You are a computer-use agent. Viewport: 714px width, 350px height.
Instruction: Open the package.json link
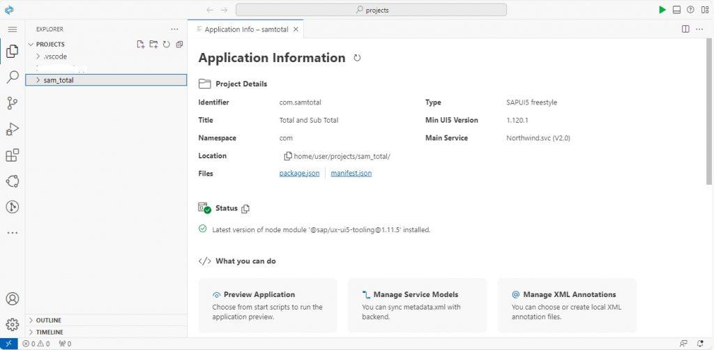coord(299,174)
